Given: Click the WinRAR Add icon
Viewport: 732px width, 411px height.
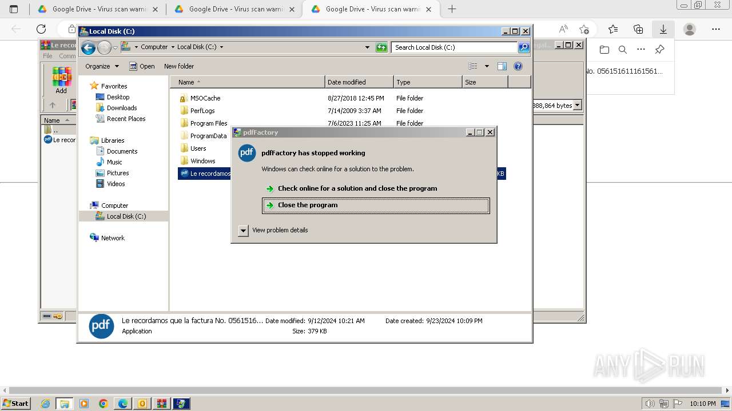Looking at the screenshot, I should [61, 80].
